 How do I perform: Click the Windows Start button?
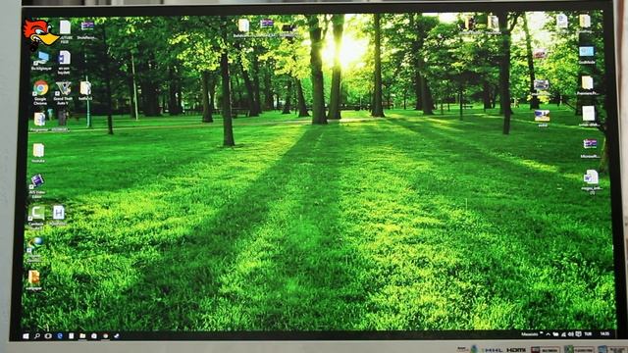pos(26,336)
